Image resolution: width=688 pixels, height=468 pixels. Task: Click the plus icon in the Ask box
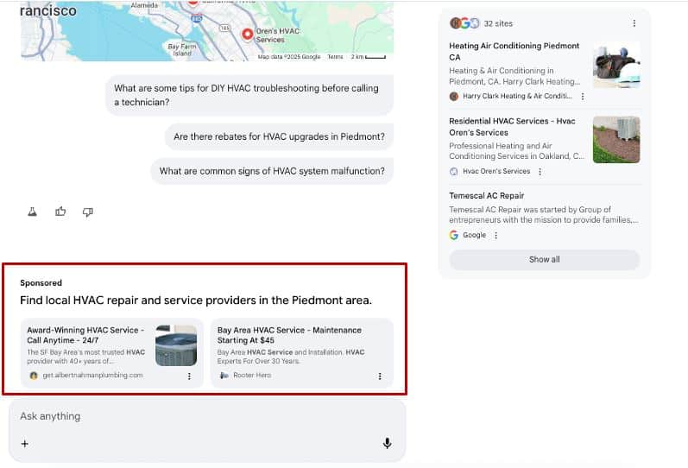(x=25, y=444)
